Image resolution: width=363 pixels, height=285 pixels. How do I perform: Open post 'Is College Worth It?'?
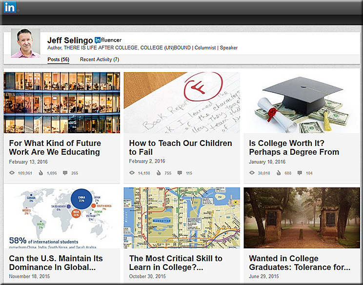click(294, 147)
